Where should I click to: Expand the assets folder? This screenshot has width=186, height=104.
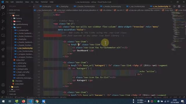click(16, 87)
